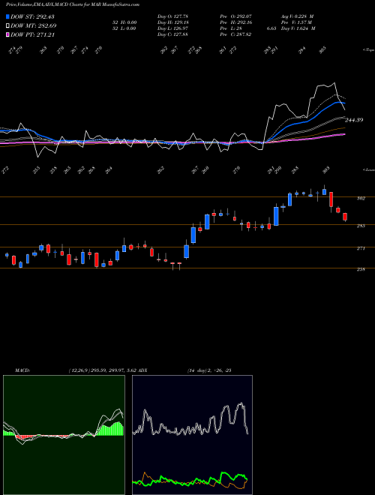The height and width of the screenshot is (495, 375).
Task: Click the 283 price level label
Action: click(x=361, y=226)
